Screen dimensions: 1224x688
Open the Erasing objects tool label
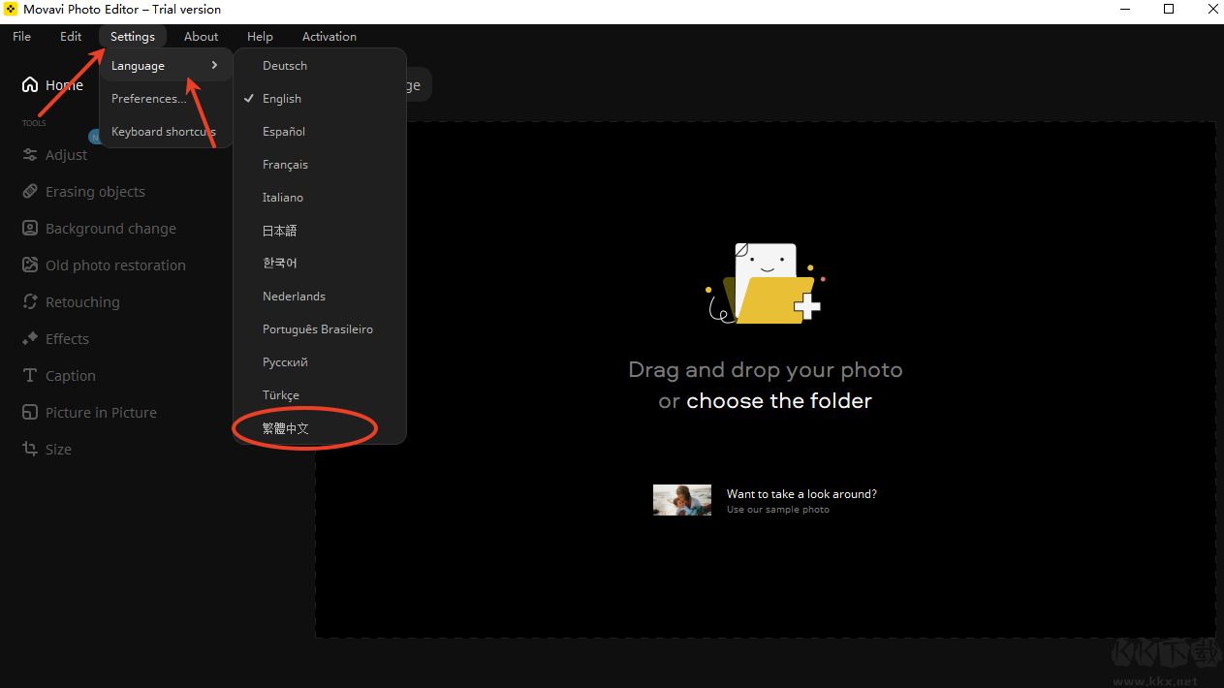[x=95, y=192]
